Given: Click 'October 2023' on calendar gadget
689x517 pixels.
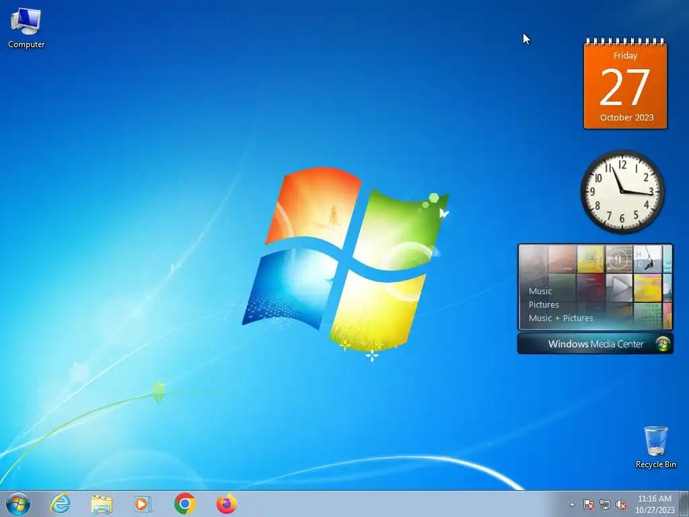Looking at the screenshot, I should click(626, 117).
